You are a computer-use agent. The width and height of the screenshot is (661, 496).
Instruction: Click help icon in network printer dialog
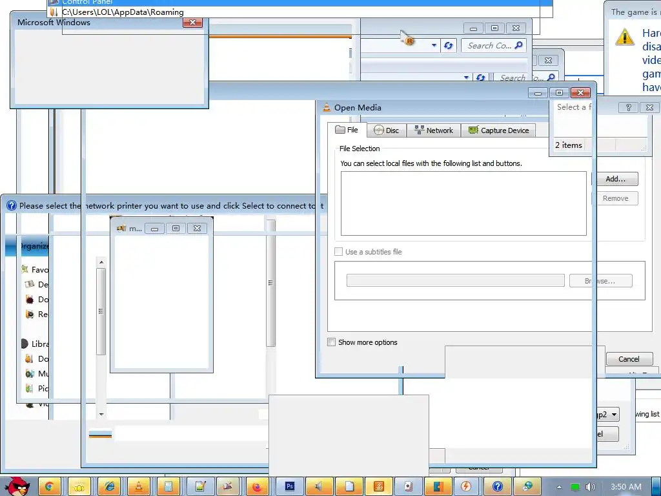(x=12, y=206)
